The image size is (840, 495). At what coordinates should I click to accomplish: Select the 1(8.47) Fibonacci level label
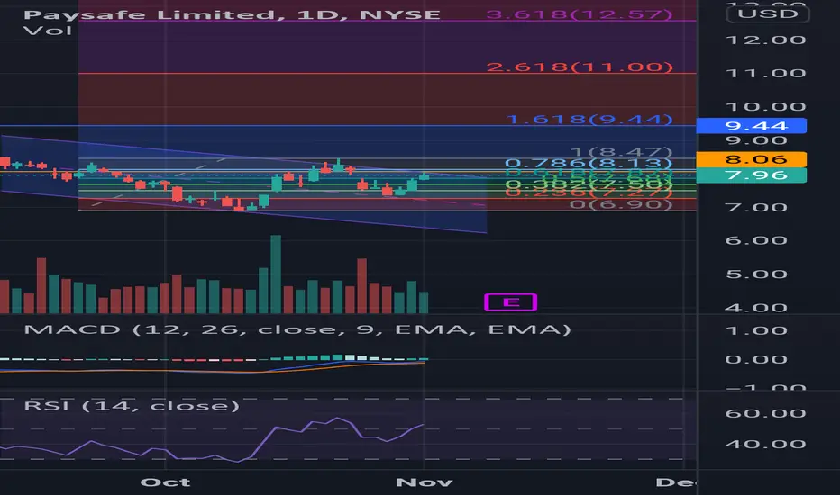coord(621,152)
